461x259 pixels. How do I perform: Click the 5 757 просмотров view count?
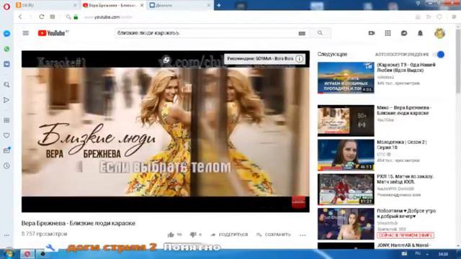(45, 234)
